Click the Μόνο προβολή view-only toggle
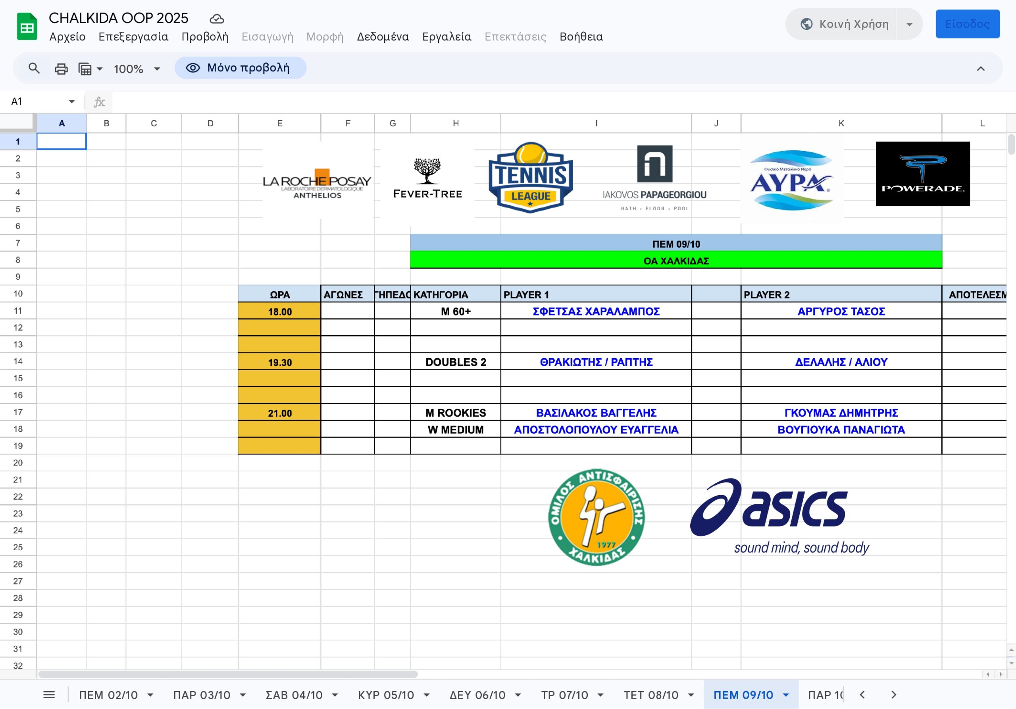 (x=240, y=68)
